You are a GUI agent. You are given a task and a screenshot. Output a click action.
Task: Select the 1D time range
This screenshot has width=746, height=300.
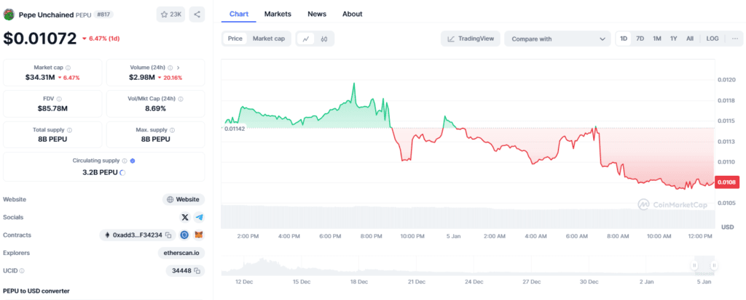tap(624, 39)
